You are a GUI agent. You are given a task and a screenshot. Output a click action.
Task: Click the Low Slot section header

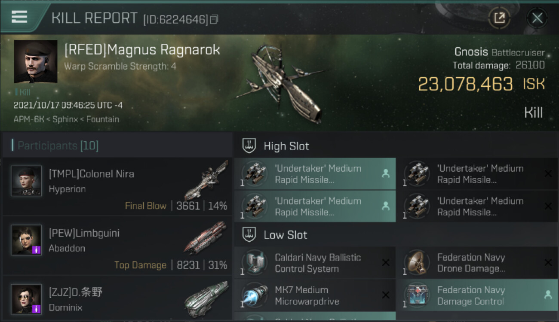[286, 235]
